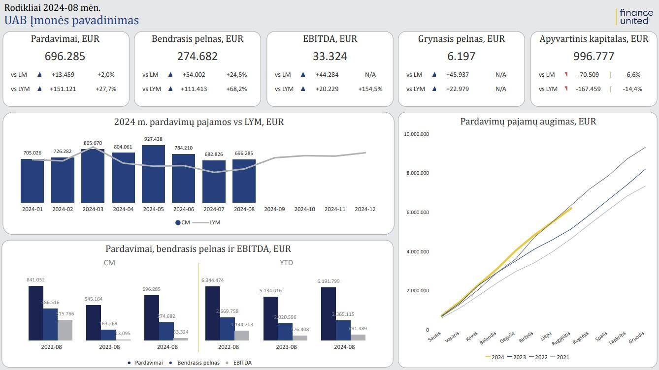Click the +154,5% change in EBITDA card
Screen dimensions: 659x370
(x=370, y=89)
